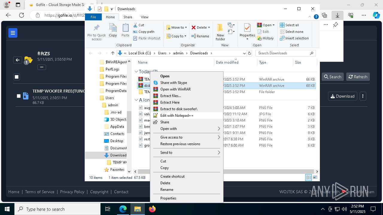Viewport: 383px width, 215px height.
Task: Click the Up directory arrow
Action: tap(113, 53)
